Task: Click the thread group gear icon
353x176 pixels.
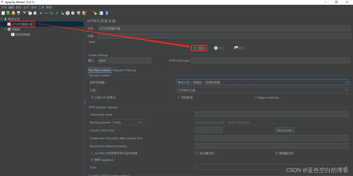Action: pyautogui.click(x=9, y=29)
